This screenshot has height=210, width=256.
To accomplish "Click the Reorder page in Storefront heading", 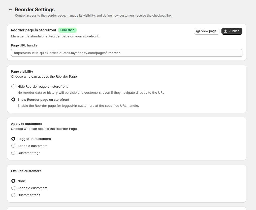I will pos(34,30).
